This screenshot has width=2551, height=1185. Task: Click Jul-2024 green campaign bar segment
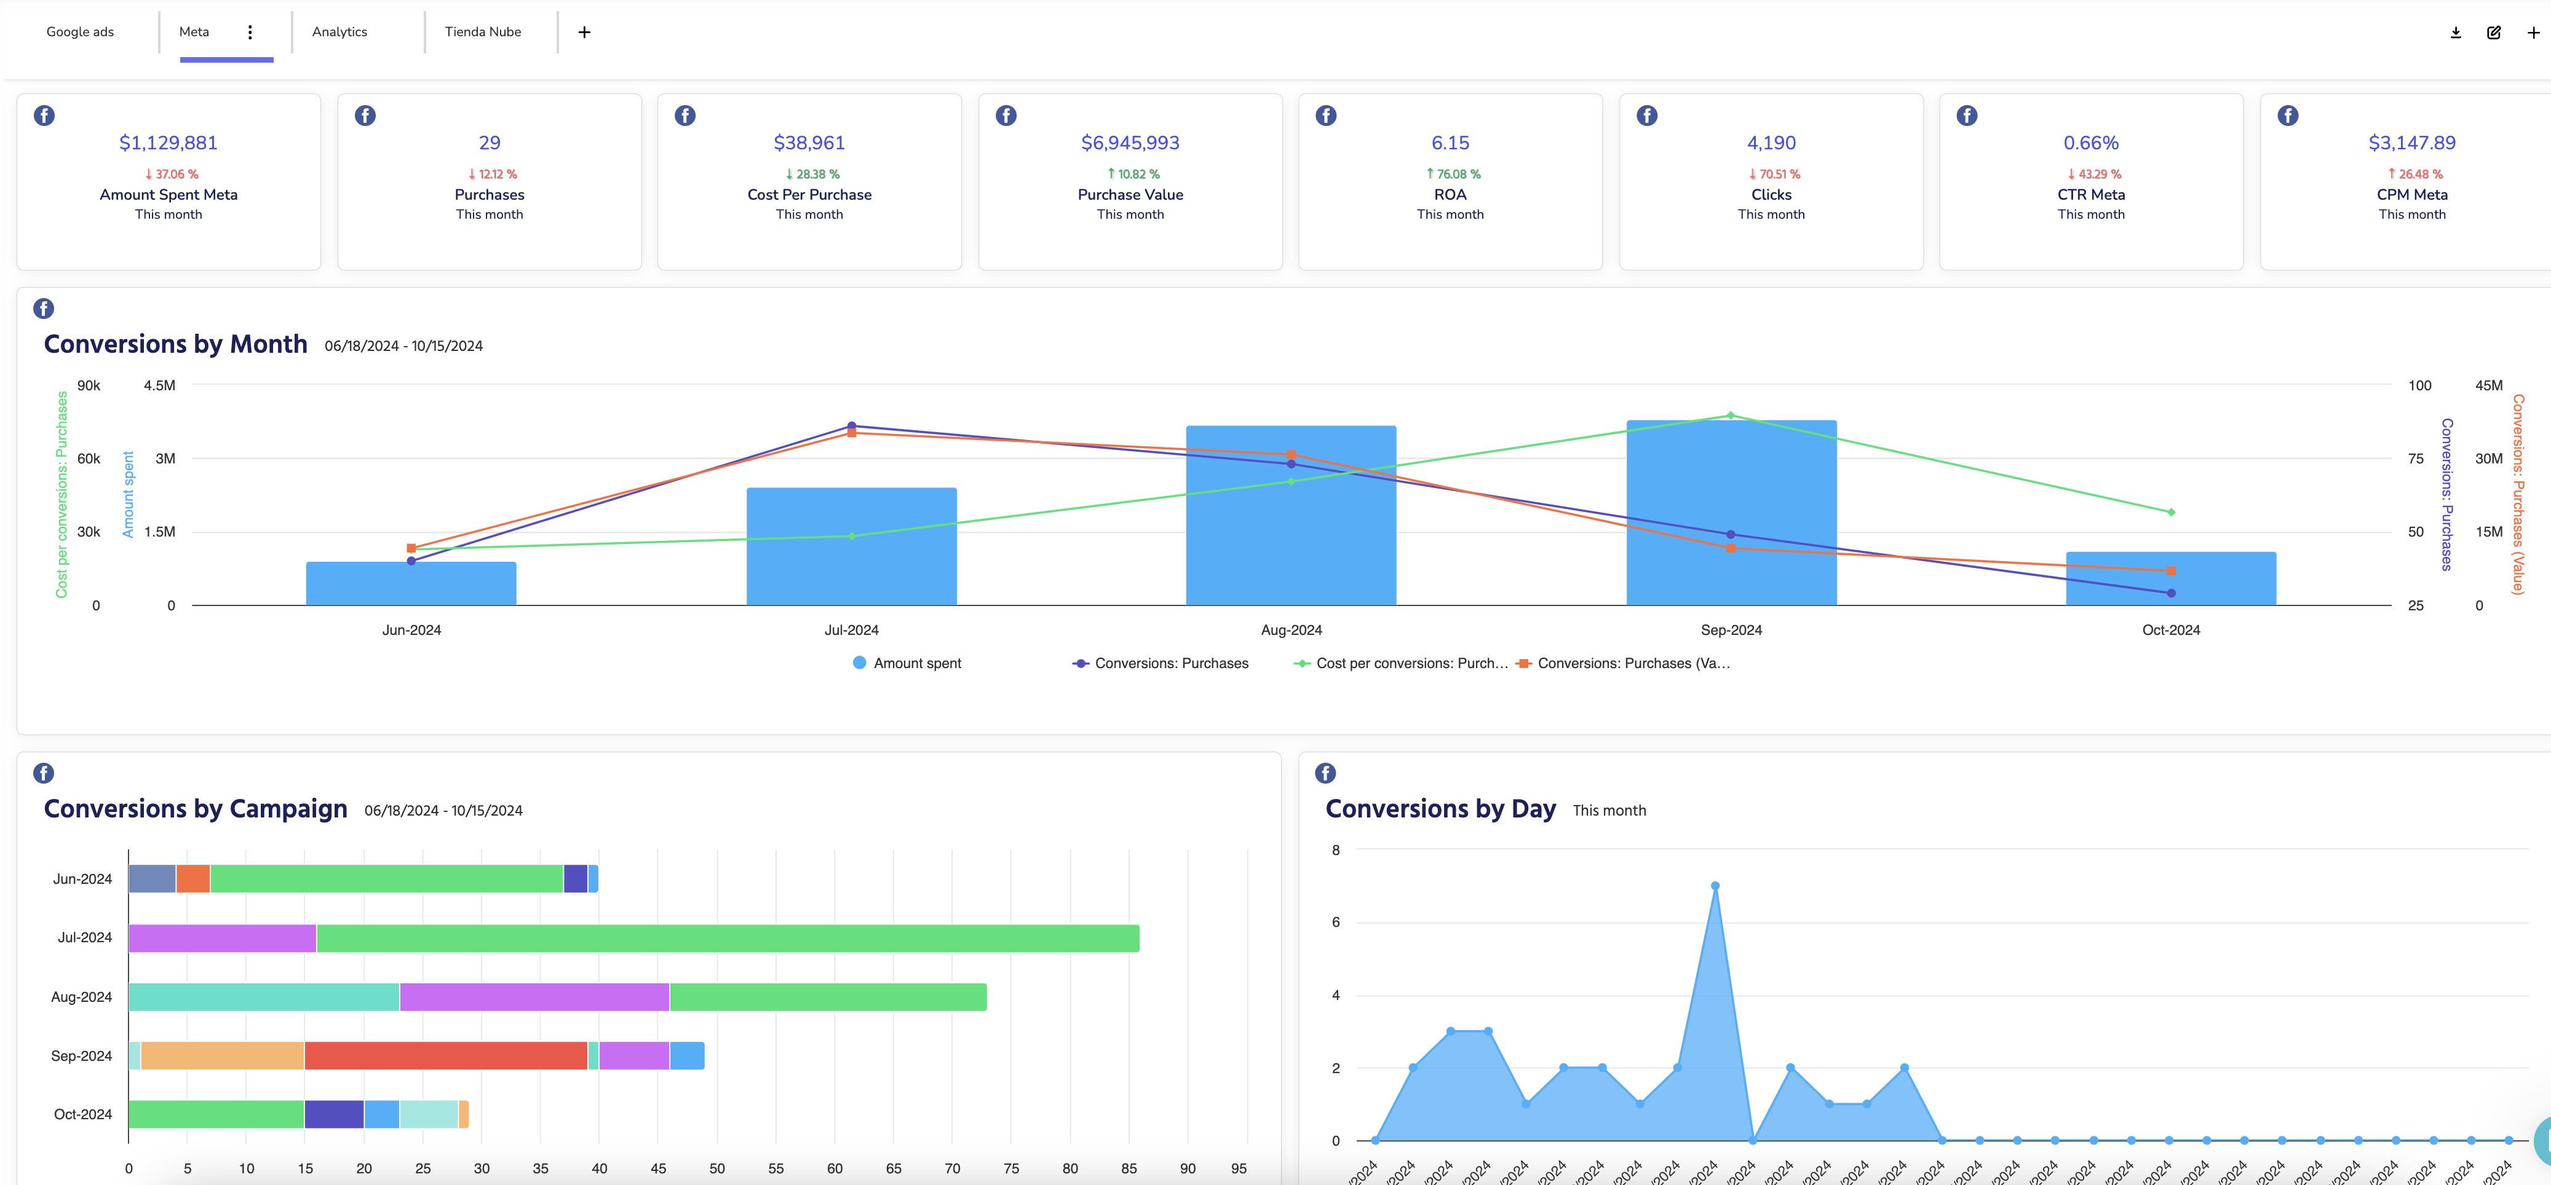(x=728, y=939)
